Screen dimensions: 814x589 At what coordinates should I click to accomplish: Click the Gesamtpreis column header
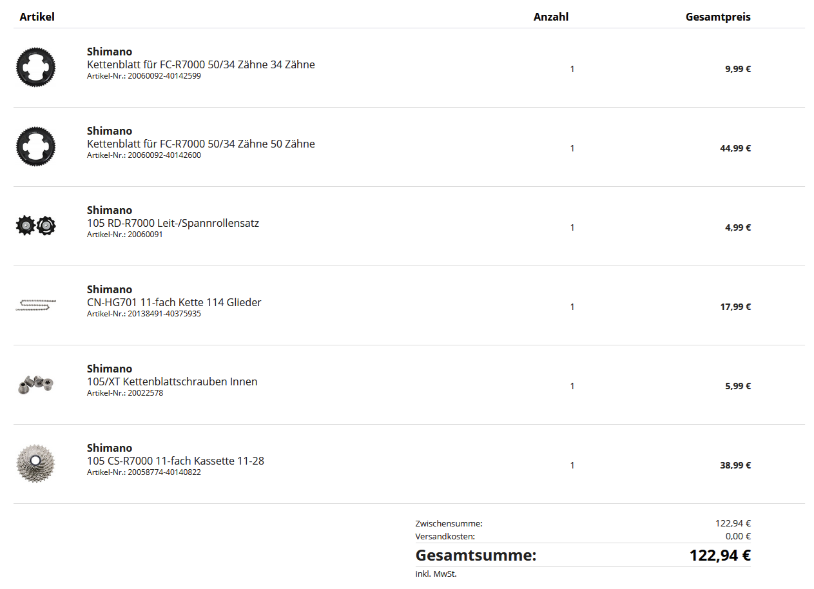(718, 17)
